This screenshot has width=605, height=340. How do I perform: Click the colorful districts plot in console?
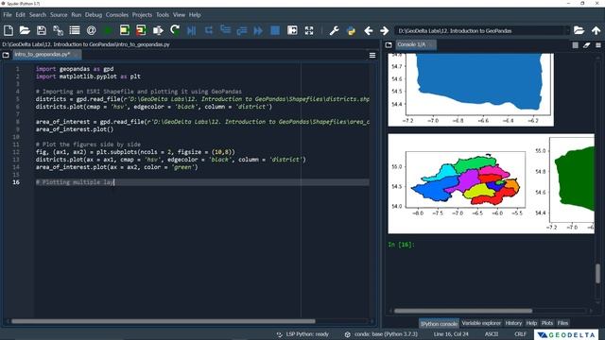465,180
